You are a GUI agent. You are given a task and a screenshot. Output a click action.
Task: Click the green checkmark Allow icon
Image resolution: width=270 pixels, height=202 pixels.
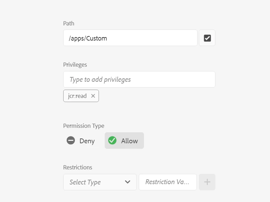112,141
